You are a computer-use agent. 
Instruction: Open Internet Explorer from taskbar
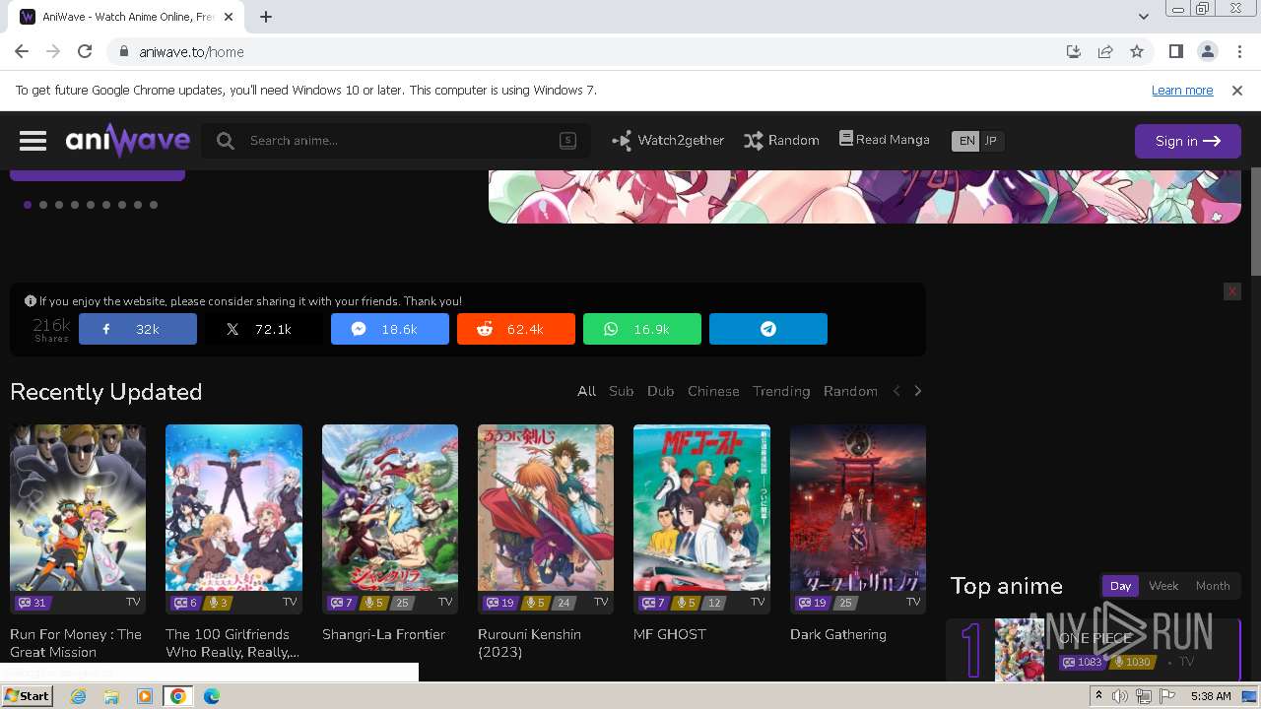click(79, 696)
